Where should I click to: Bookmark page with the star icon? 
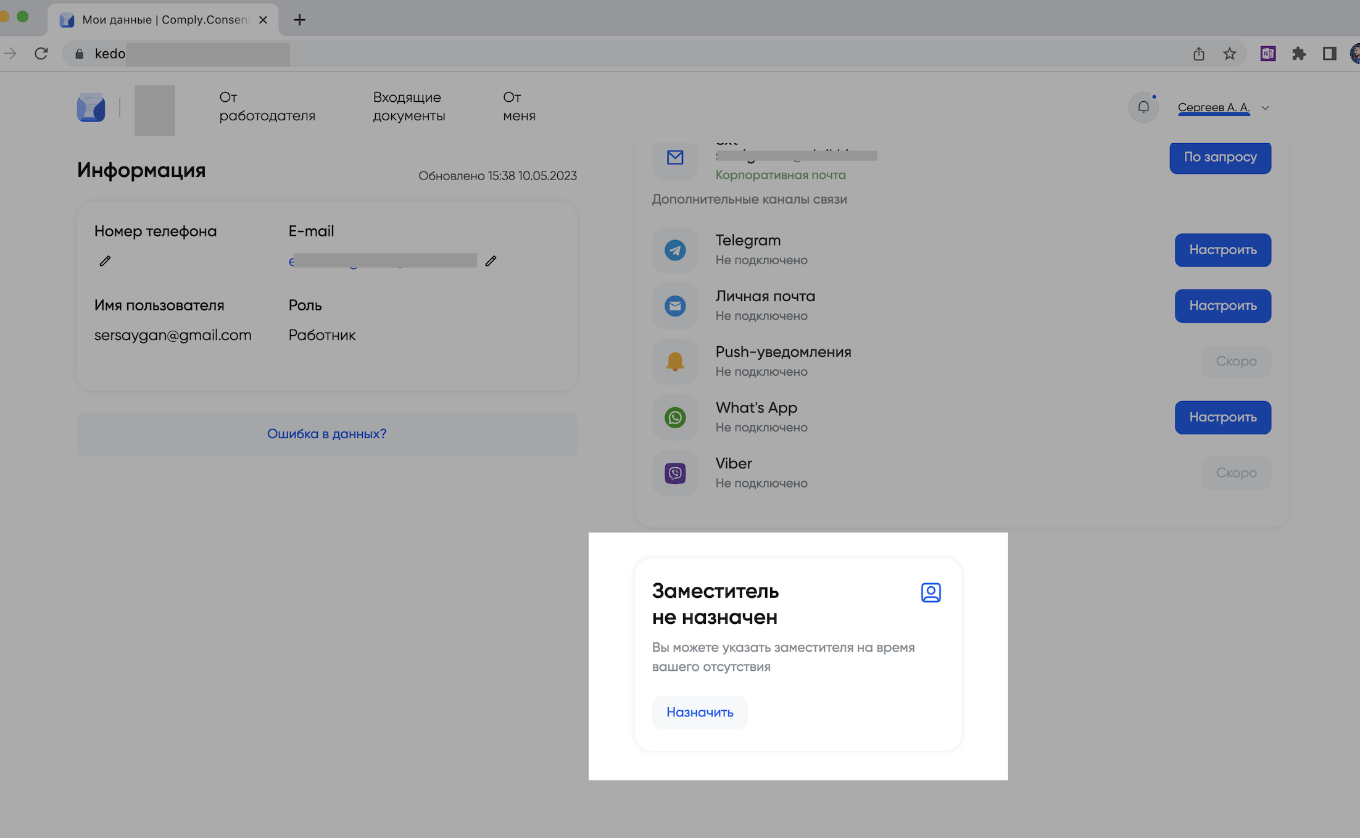pyautogui.click(x=1230, y=54)
